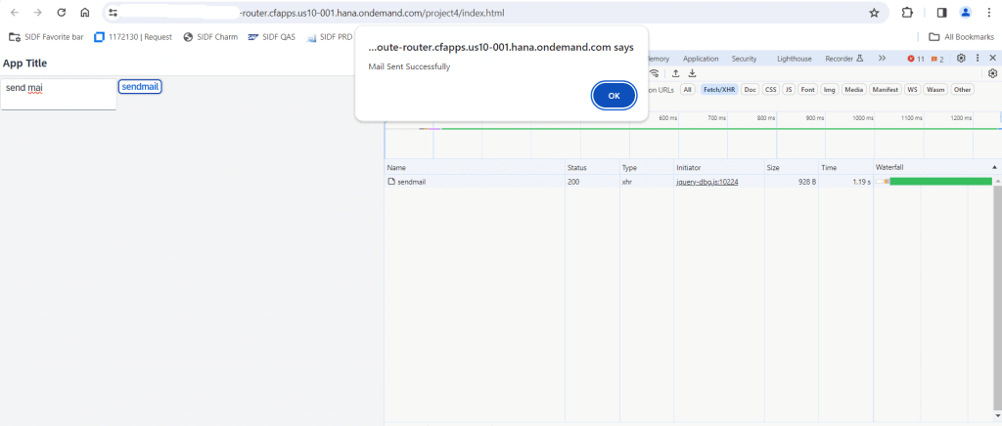Open the jquery-dbg.js:10224 initiator link
Screen dimensions: 1002x426
[x=706, y=182]
